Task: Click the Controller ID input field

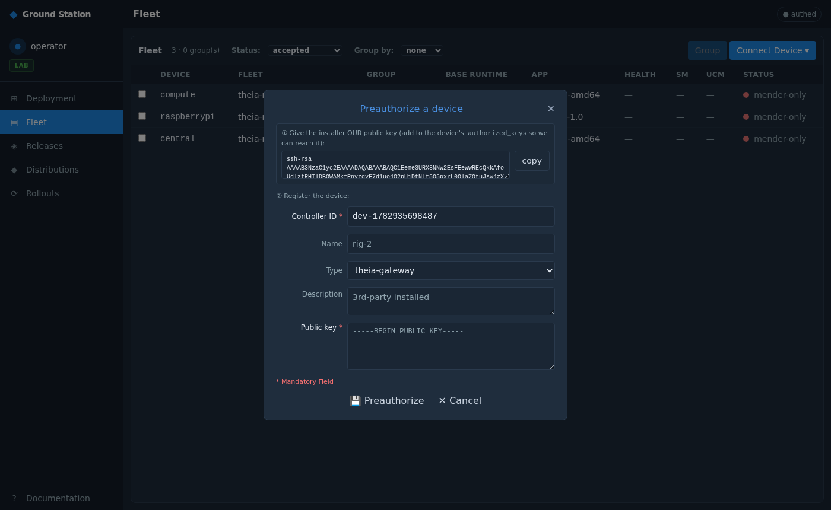Action: pyautogui.click(x=451, y=216)
